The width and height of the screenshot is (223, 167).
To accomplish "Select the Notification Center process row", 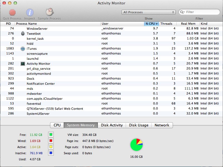I will coord(111,84).
